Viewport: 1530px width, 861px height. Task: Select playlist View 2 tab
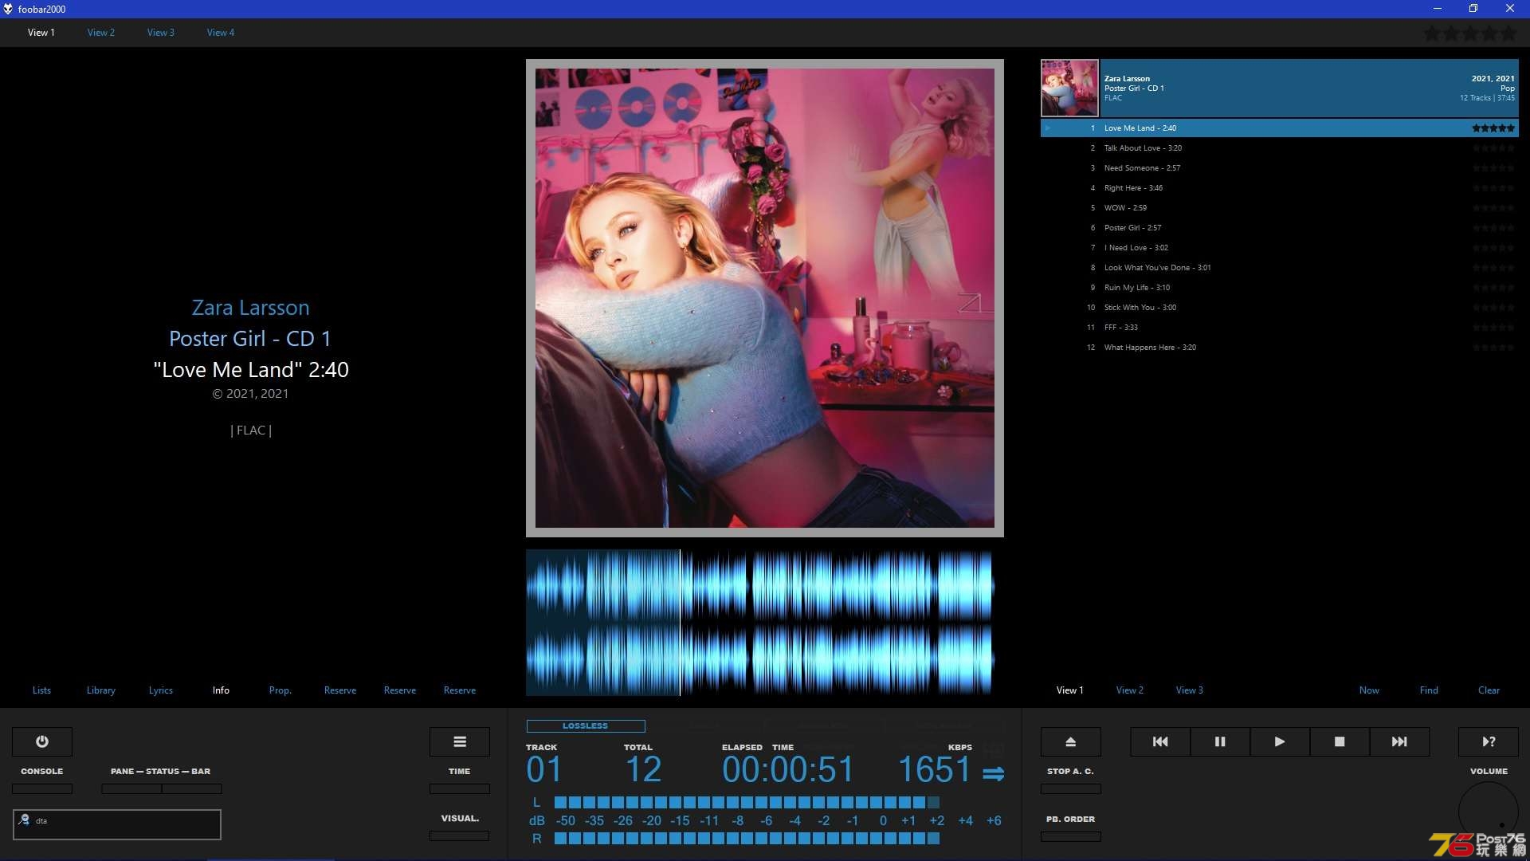[1130, 690]
